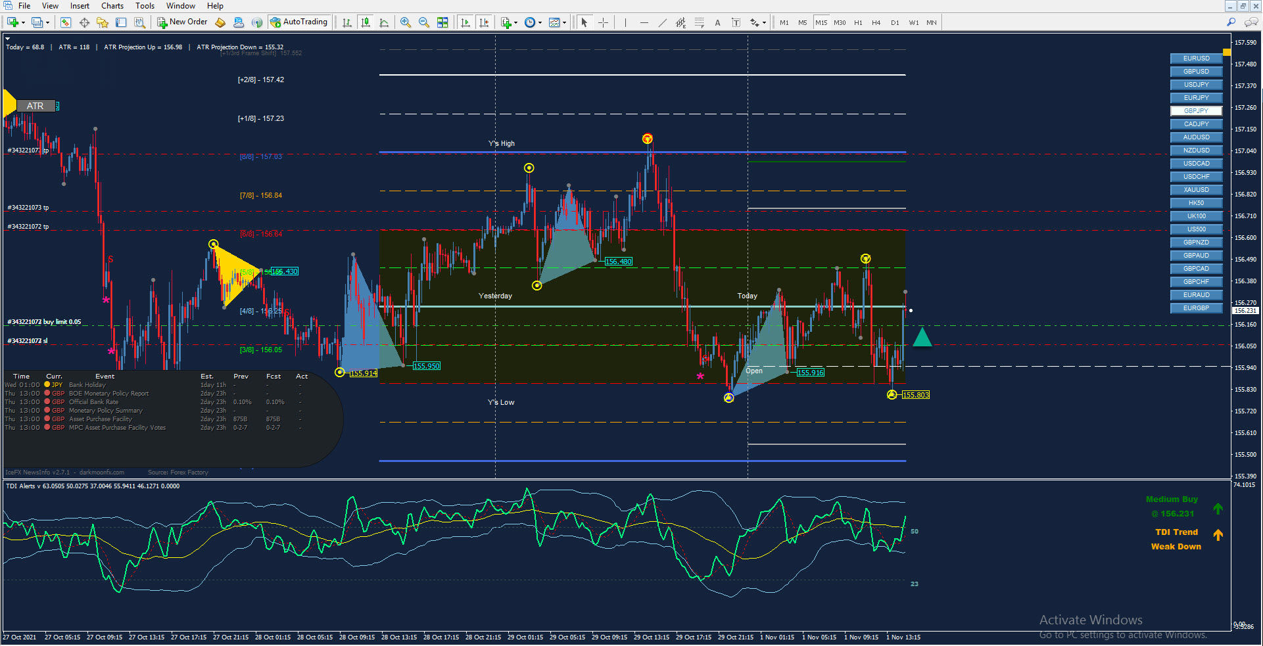The image size is (1263, 646).
Task: Click the New Order button
Action: tap(182, 22)
